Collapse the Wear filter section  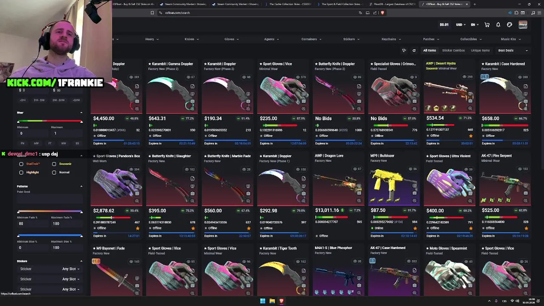point(81,113)
